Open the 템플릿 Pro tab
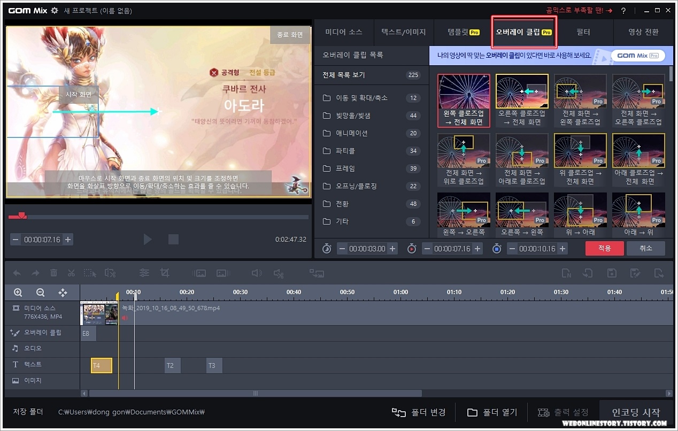This screenshot has width=678, height=431. click(x=464, y=32)
